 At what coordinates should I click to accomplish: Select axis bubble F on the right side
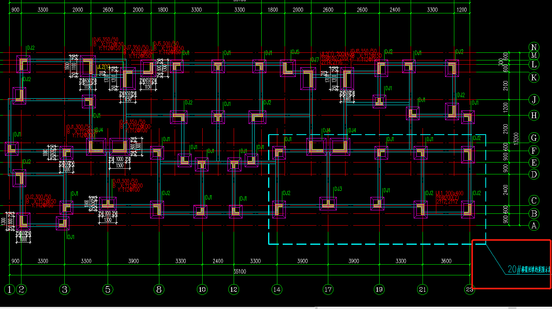(534, 150)
